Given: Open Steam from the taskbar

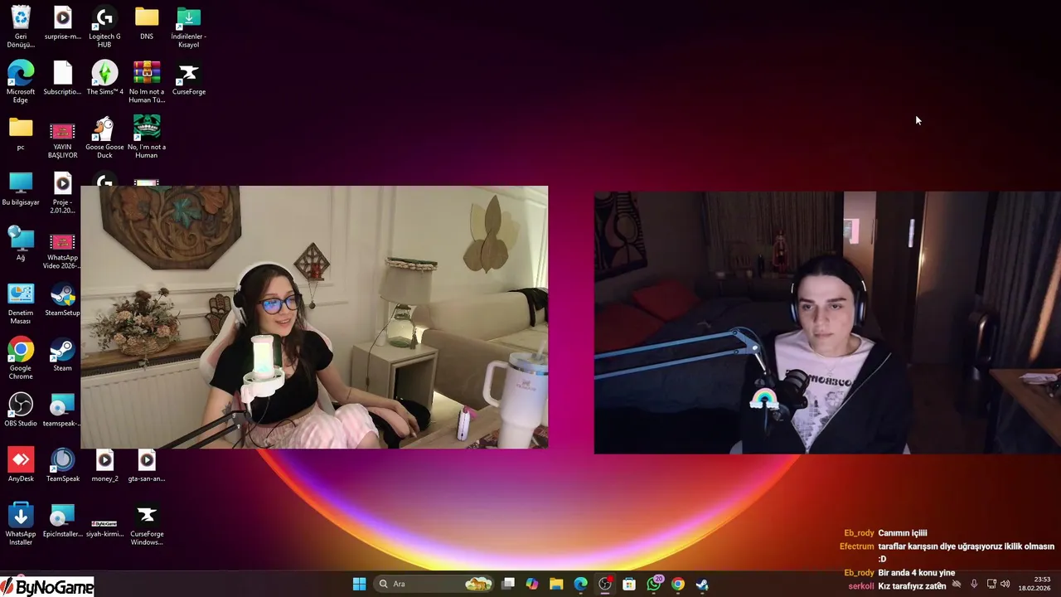Looking at the screenshot, I should click(x=702, y=584).
